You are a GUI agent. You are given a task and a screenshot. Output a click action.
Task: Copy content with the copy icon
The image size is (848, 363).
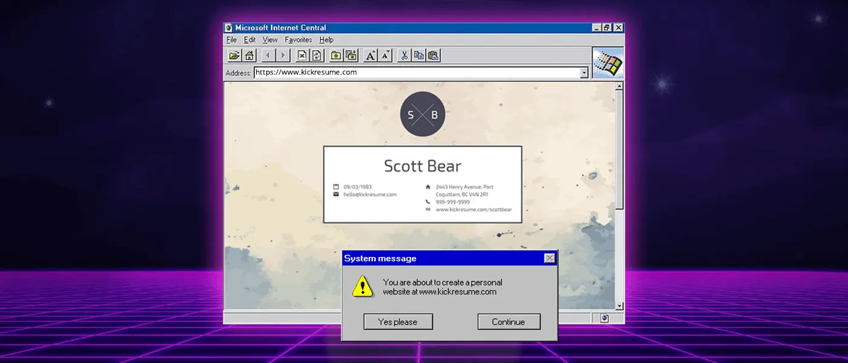tap(419, 55)
